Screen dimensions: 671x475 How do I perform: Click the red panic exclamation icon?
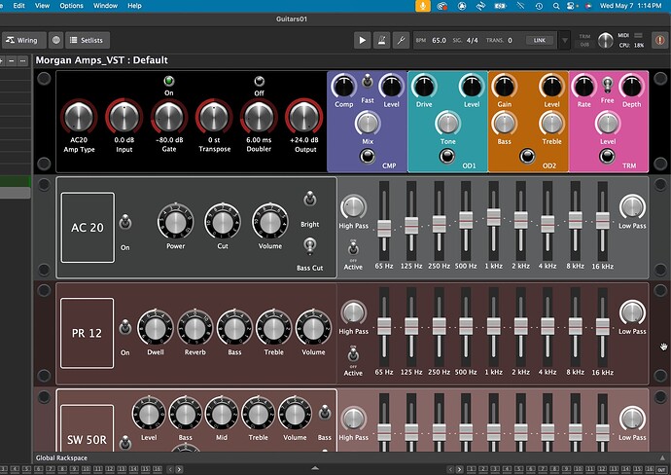tap(660, 40)
